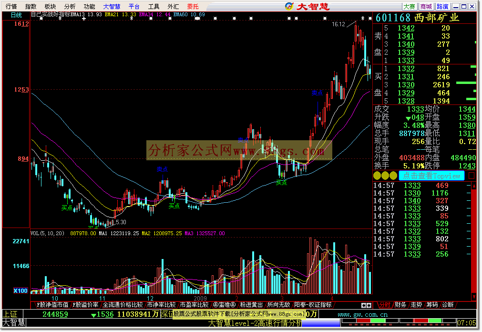Open the 指数 menu
The image size is (482, 332).
coord(31,7)
